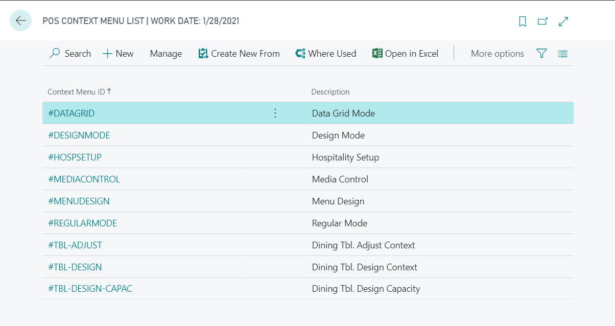Expand More options menu
This screenshot has width=615, height=326.
497,54
